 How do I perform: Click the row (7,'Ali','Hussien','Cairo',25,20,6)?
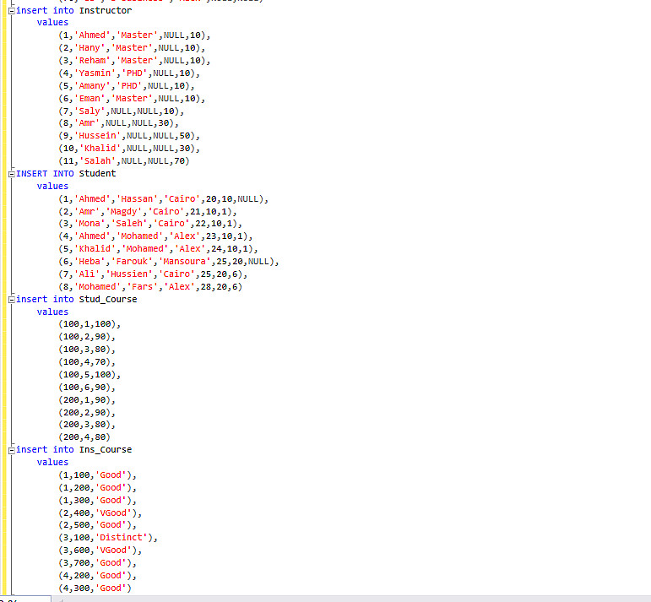153,274
